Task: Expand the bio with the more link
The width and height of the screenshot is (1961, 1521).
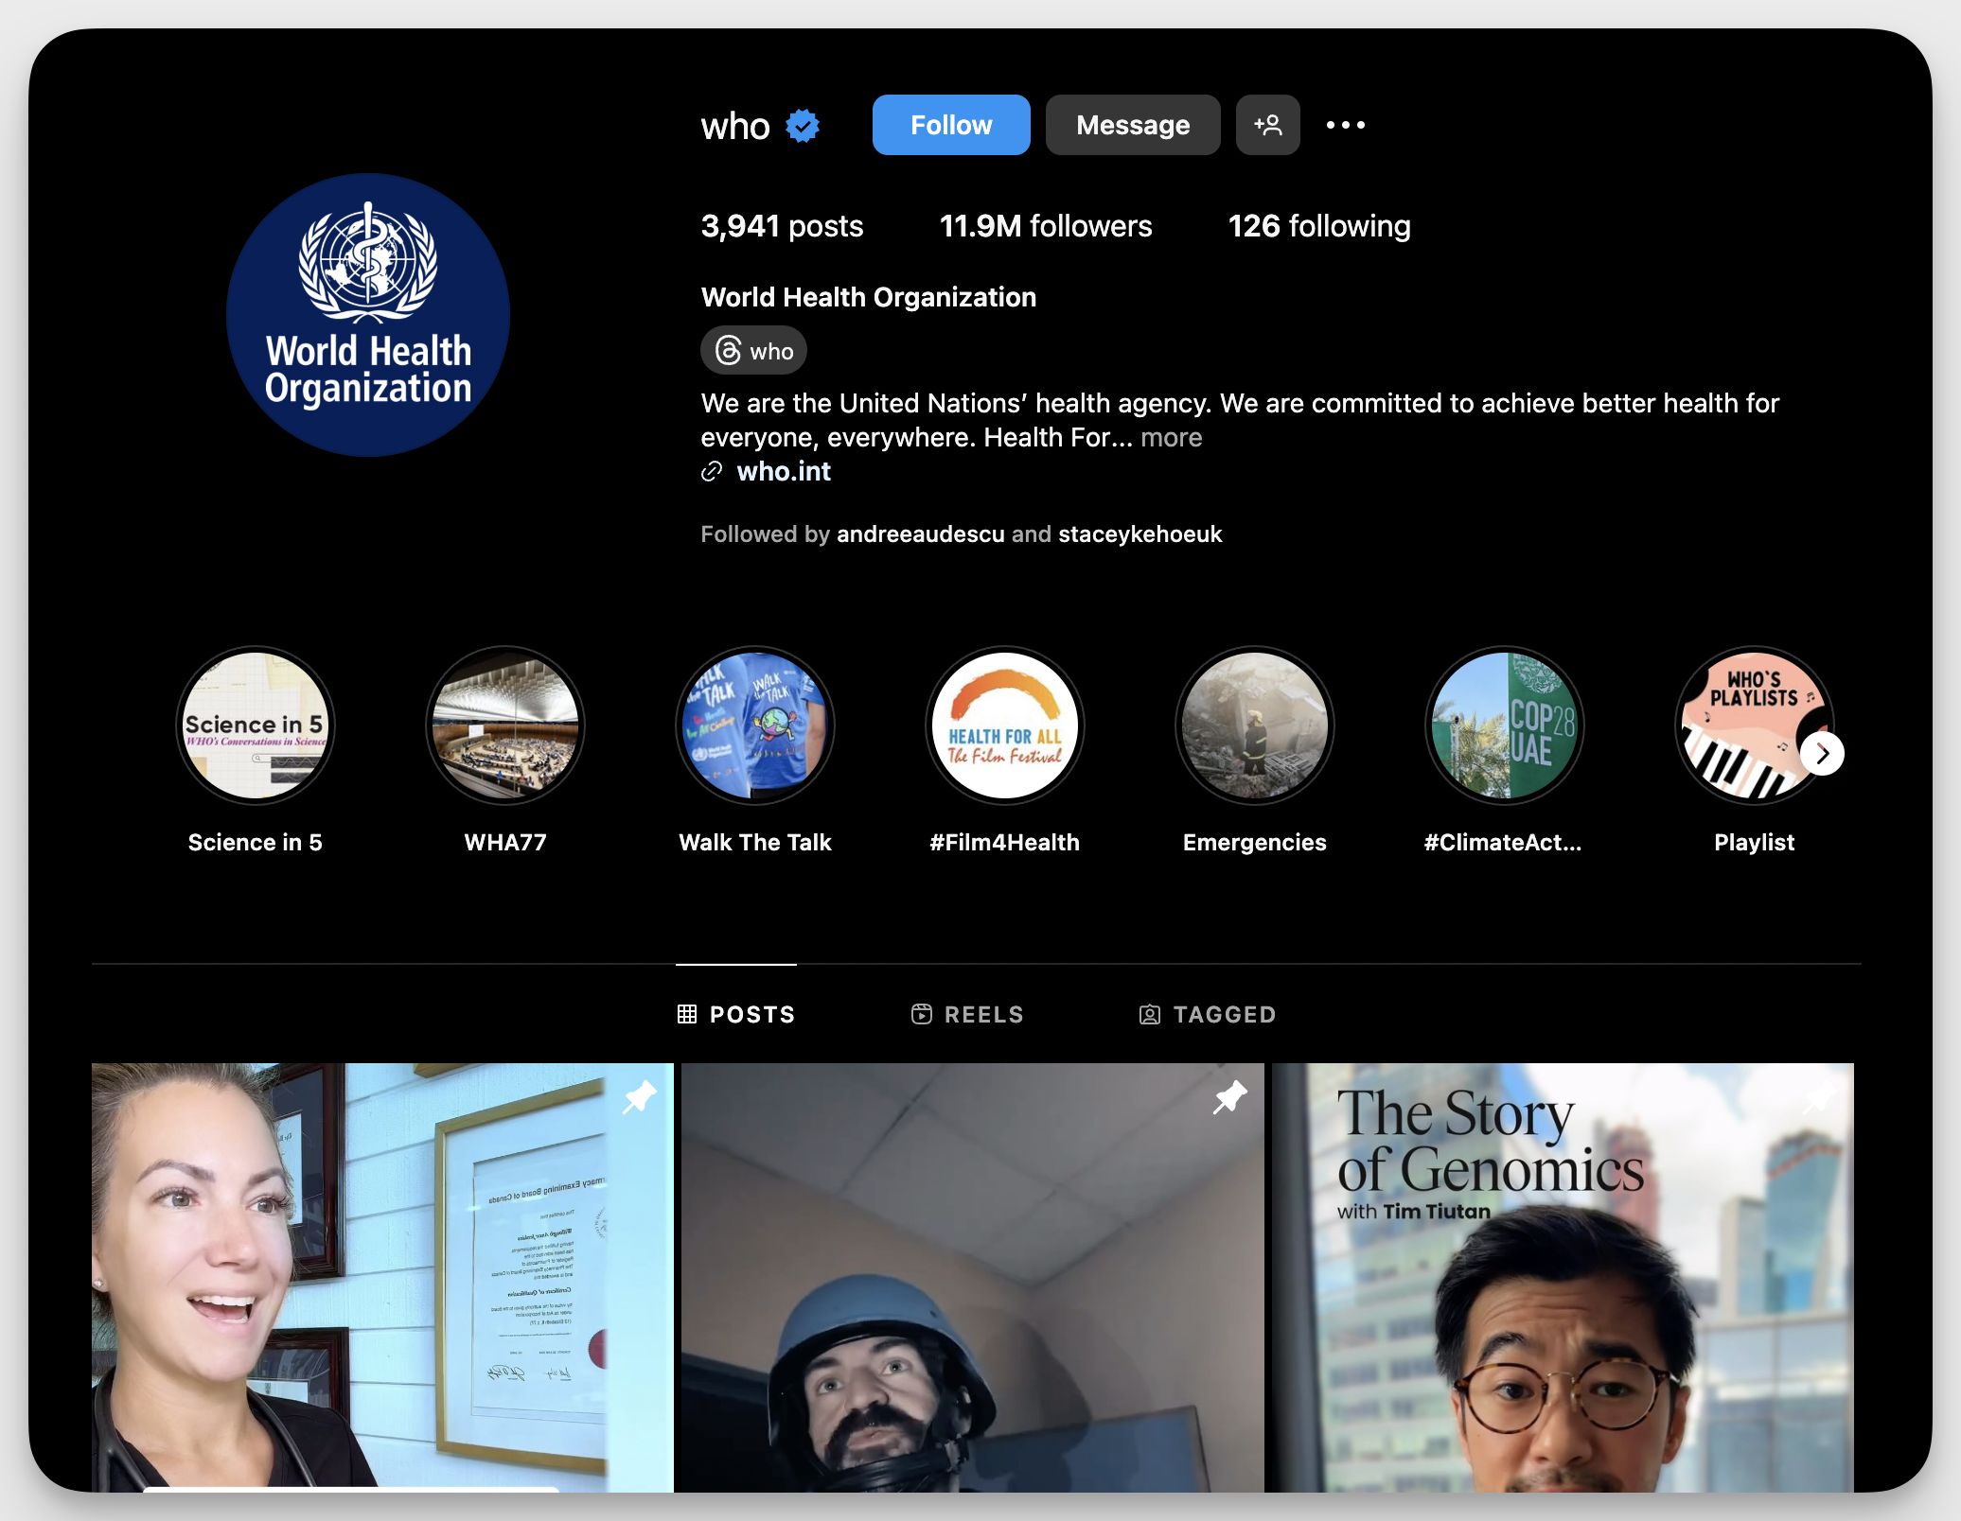Action: point(1172,437)
